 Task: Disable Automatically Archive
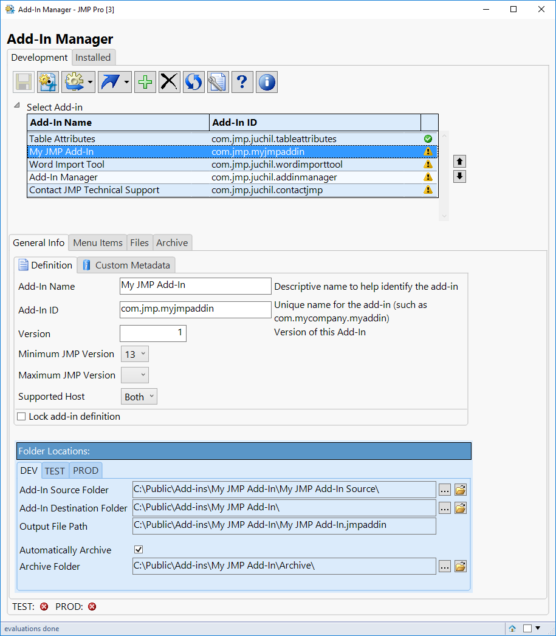click(139, 549)
